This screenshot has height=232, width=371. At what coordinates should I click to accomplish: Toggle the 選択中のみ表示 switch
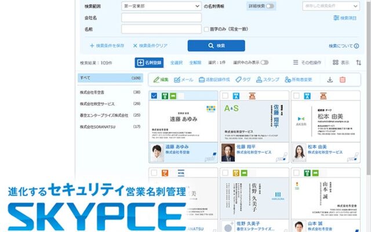tap(264, 63)
